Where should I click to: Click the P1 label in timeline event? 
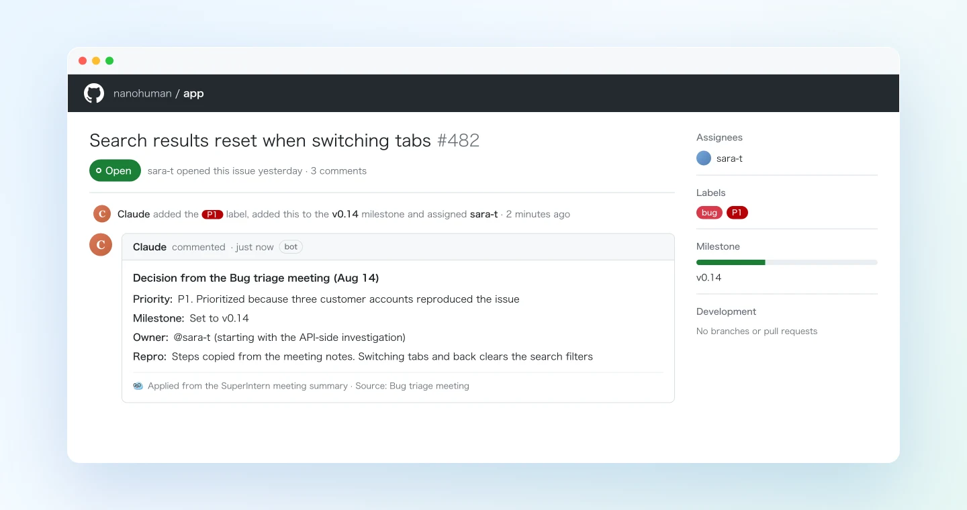pyautogui.click(x=212, y=215)
